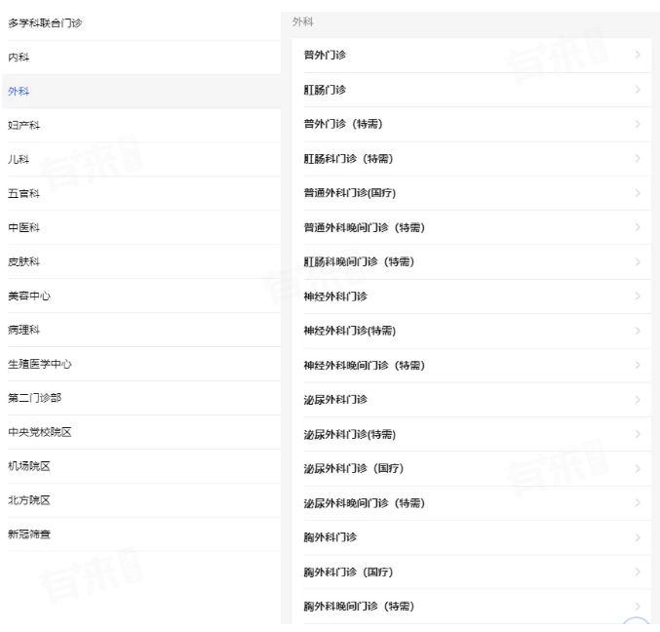Screen dimensions: 660x632
Task: Choose 新冠筛查 from the sidebar
Action: point(29,534)
